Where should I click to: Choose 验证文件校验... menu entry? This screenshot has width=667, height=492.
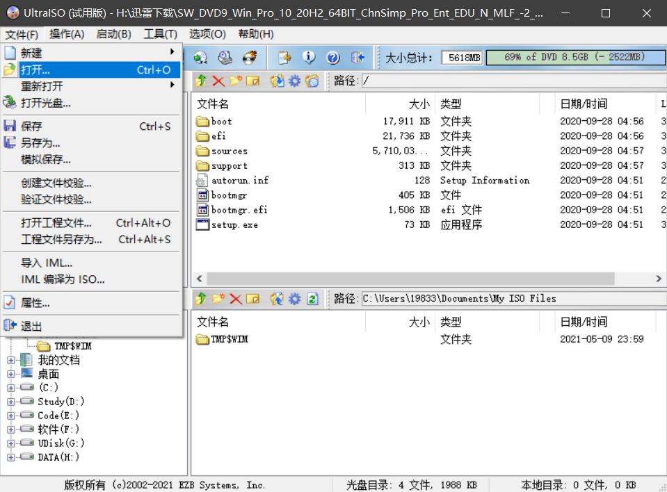click(x=91, y=199)
